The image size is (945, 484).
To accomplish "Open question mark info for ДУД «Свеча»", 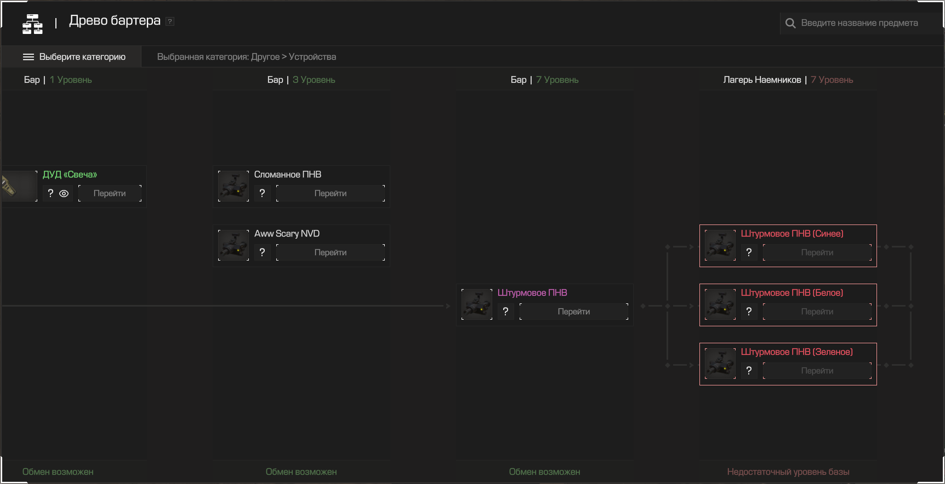I will click(50, 193).
